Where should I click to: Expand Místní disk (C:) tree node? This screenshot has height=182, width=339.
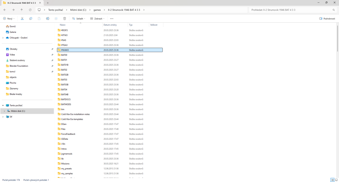[4, 111]
